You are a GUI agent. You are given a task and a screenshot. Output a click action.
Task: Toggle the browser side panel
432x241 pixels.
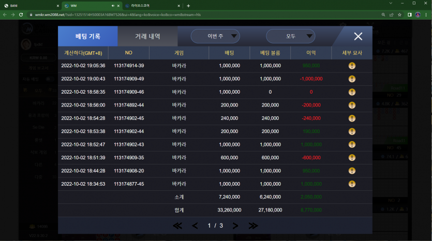click(x=410, y=15)
